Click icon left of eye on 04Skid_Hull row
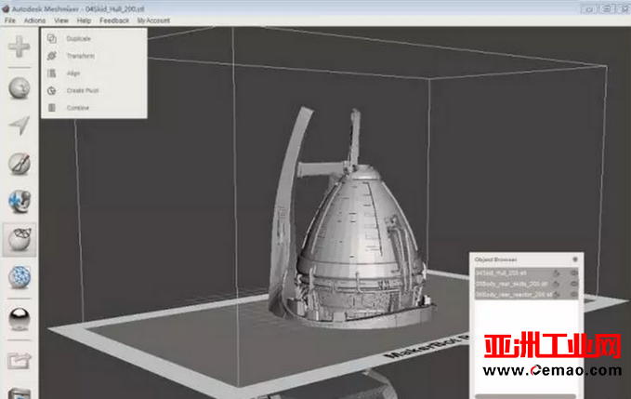The width and height of the screenshot is (631, 399). click(557, 273)
